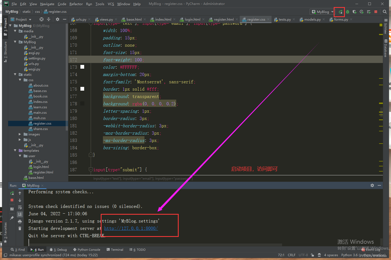Open the VCS menu
The image size is (391, 260).
click(111, 4)
